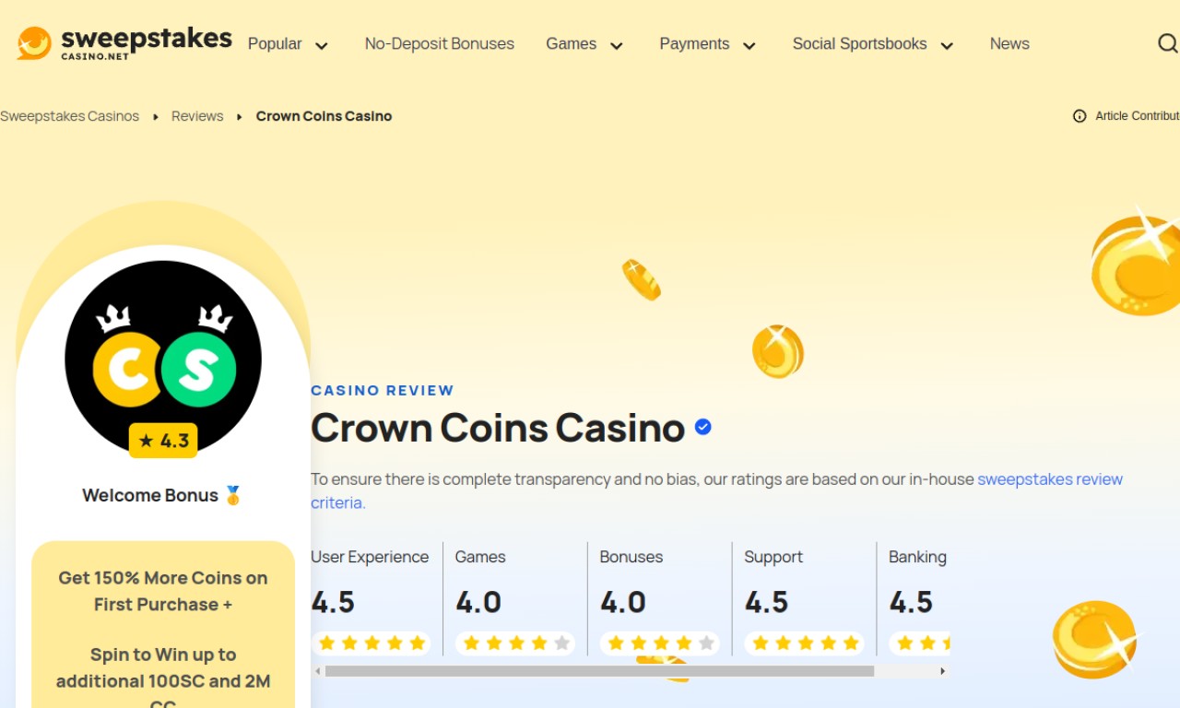This screenshot has width=1180, height=708.
Task: Click the sweepstakes casino.net logo
Action: click(124, 43)
